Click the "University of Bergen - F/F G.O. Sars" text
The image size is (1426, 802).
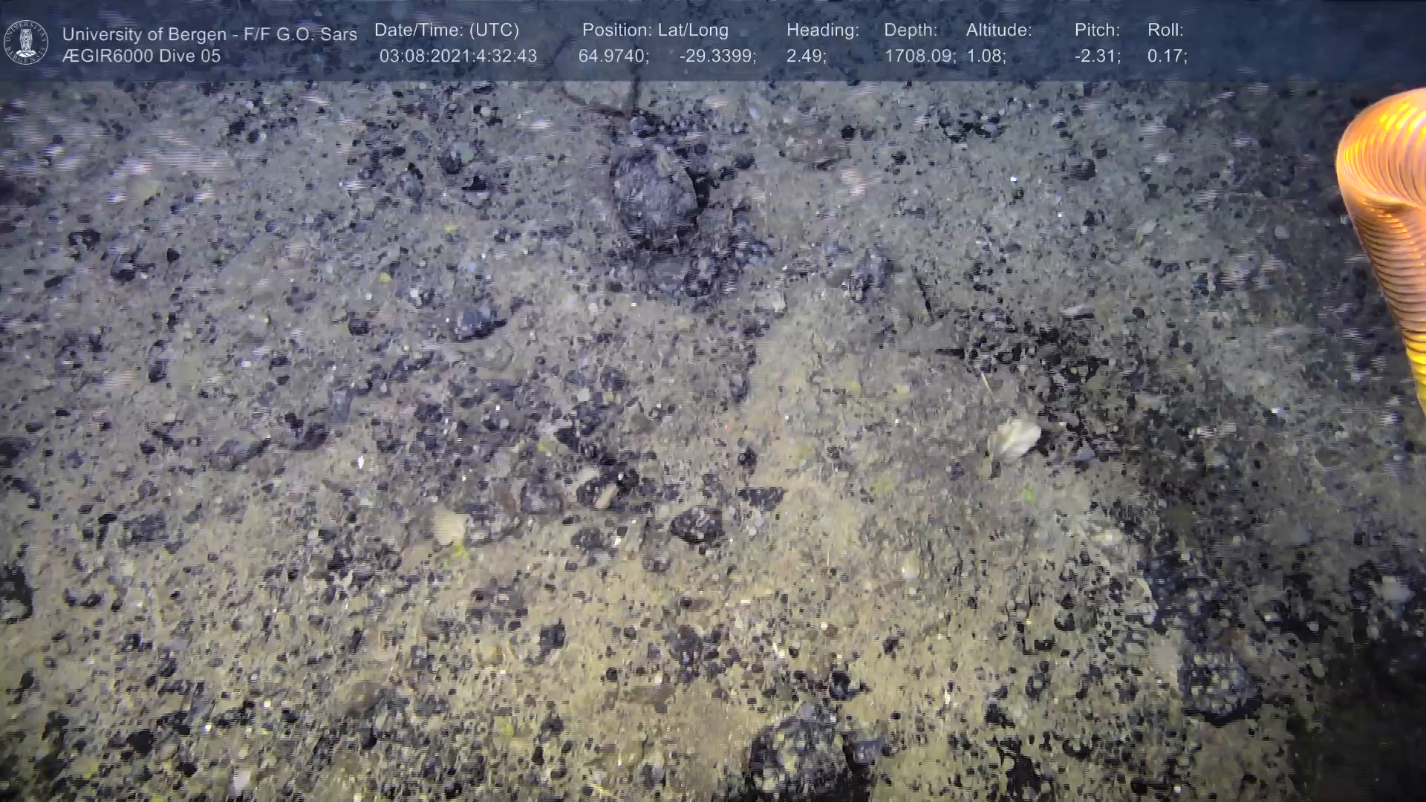[x=209, y=34]
